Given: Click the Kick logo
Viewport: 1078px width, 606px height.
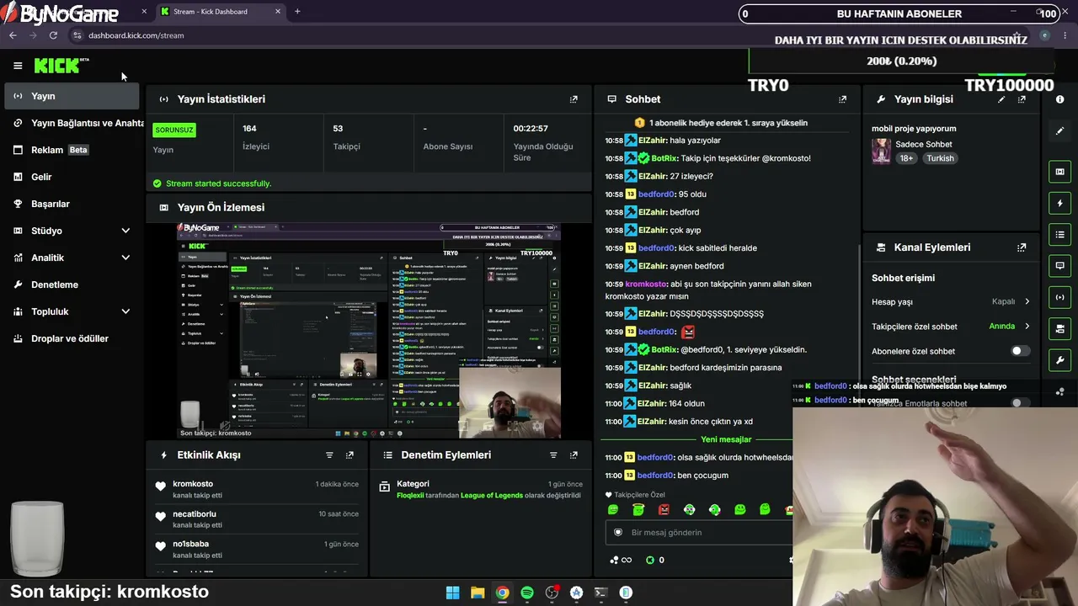Looking at the screenshot, I should (61, 66).
